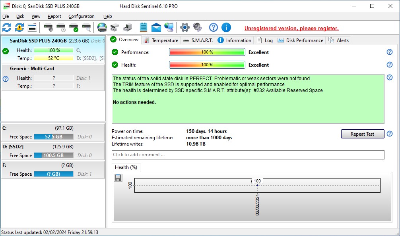Open the Report menu
Image resolution: width=400 pixels, height=236 pixels.
pyautogui.click(x=54, y=16)
